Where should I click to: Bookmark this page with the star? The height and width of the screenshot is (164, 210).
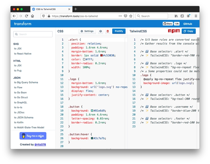[131, 16]
